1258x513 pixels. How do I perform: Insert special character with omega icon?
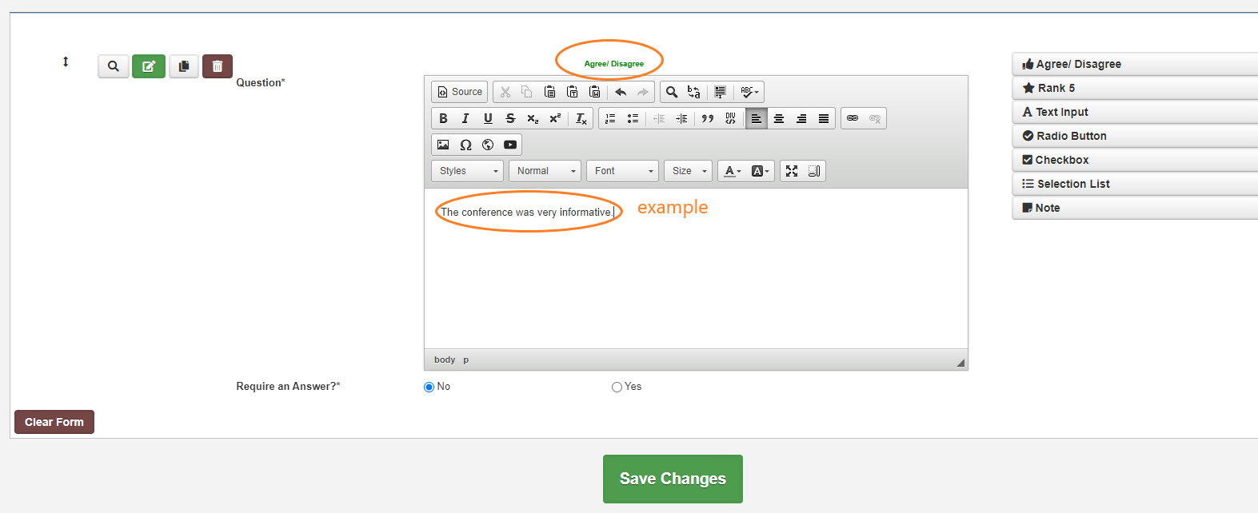pos(465,145)
